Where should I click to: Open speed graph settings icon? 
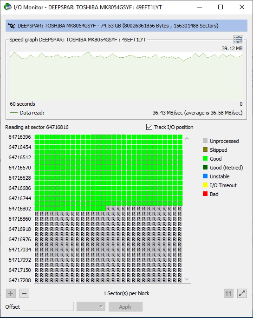(238, 40)
